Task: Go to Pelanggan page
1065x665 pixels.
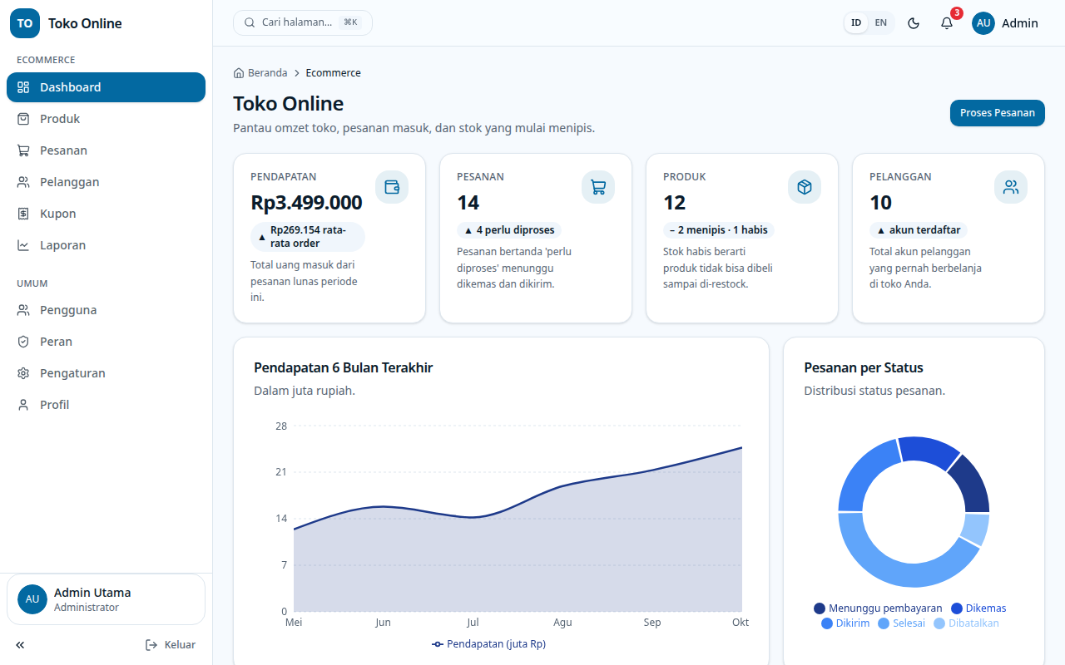Action: pos(106,182)
